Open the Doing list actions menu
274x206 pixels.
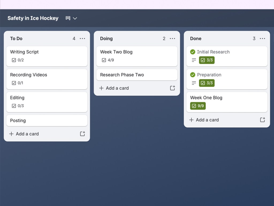click(172, 39)
